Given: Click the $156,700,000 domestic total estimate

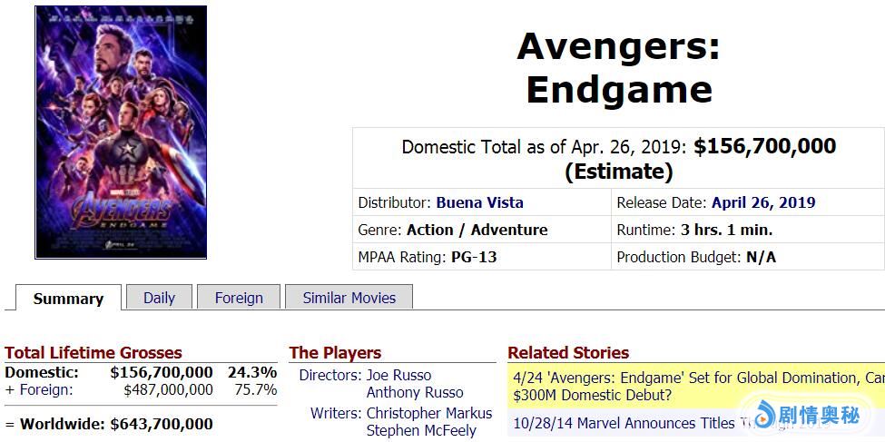Looking at the screenshot, I should 764,147.
